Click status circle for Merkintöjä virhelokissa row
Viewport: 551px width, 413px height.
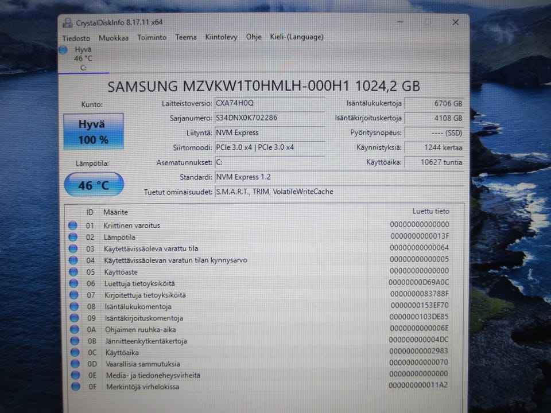click(x=76, y=386)
